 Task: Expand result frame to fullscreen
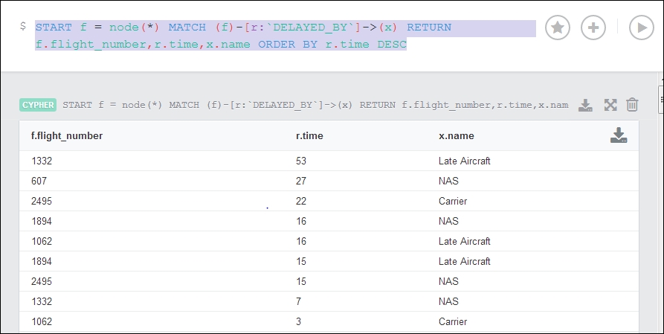coord(610,105)
